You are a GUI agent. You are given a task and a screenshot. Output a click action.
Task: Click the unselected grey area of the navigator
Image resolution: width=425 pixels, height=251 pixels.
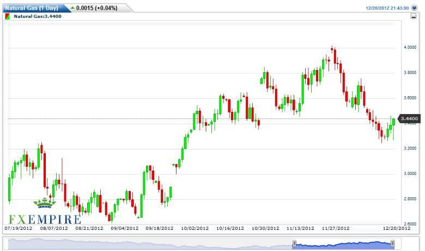147,244
